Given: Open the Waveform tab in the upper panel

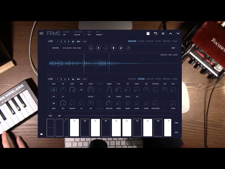Looking at the screenshot, I should (132, 41).
